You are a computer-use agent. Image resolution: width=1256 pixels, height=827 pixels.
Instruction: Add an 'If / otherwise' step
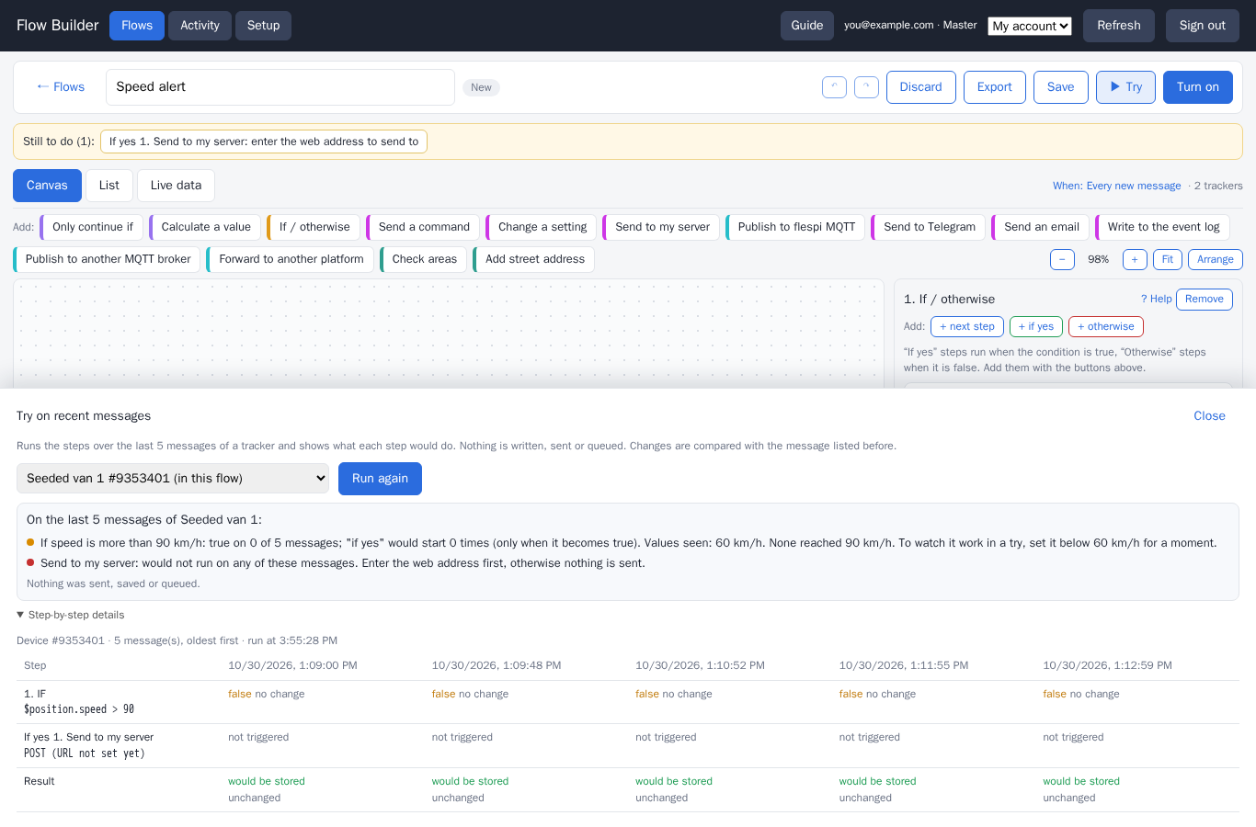tap(314, 227)
